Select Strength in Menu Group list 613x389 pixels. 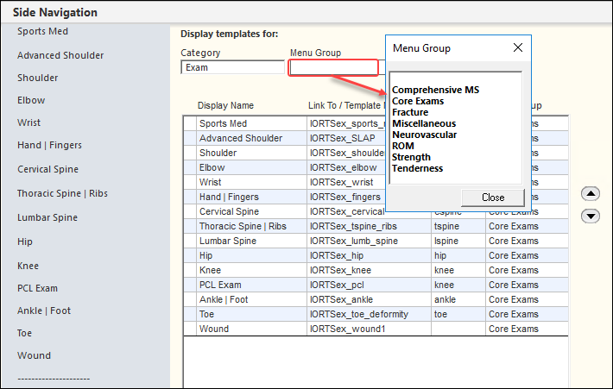pyautogui.click(x=411, y=157)
